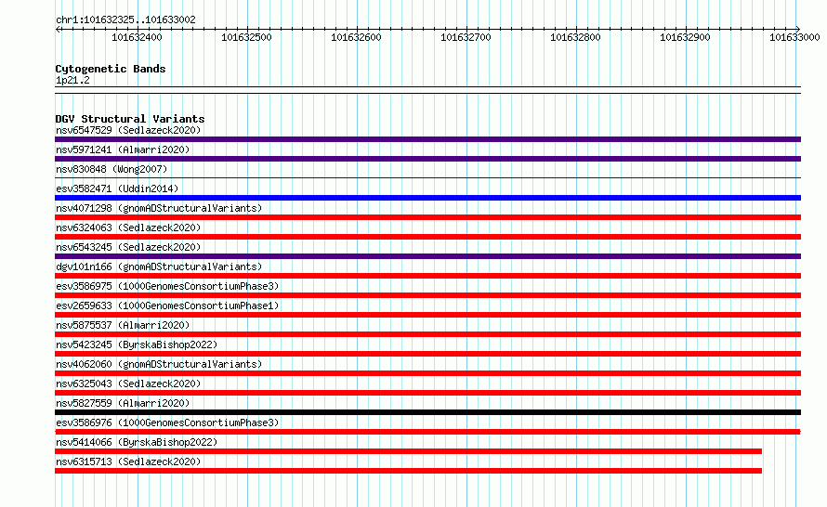Select the 1p21.2 cytogenetic band label
The height and width of the screenshot is (507, 827).
(x=72, y=80)
